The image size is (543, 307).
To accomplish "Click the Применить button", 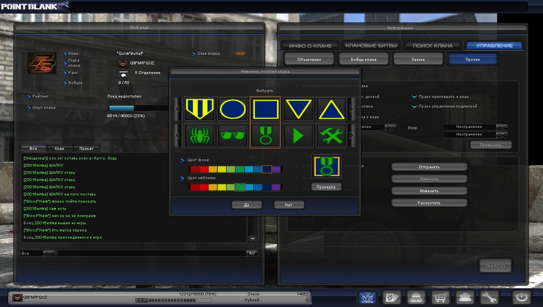I will (x=491, y=145).
